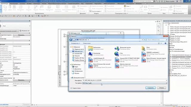Click Изменить тип in Properties

pyautogui.click(x=24, y=31)
